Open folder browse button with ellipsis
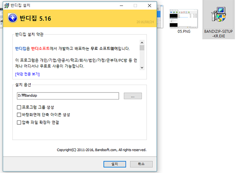 [x=133, y=96]
